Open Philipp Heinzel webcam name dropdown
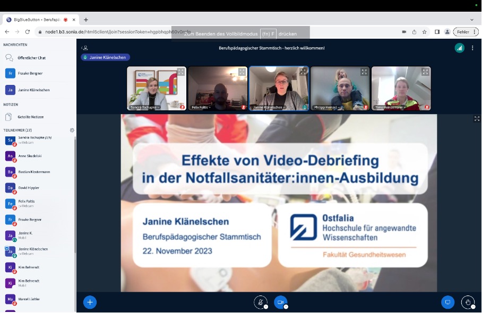482x313 pixels. tap(326, 108)
